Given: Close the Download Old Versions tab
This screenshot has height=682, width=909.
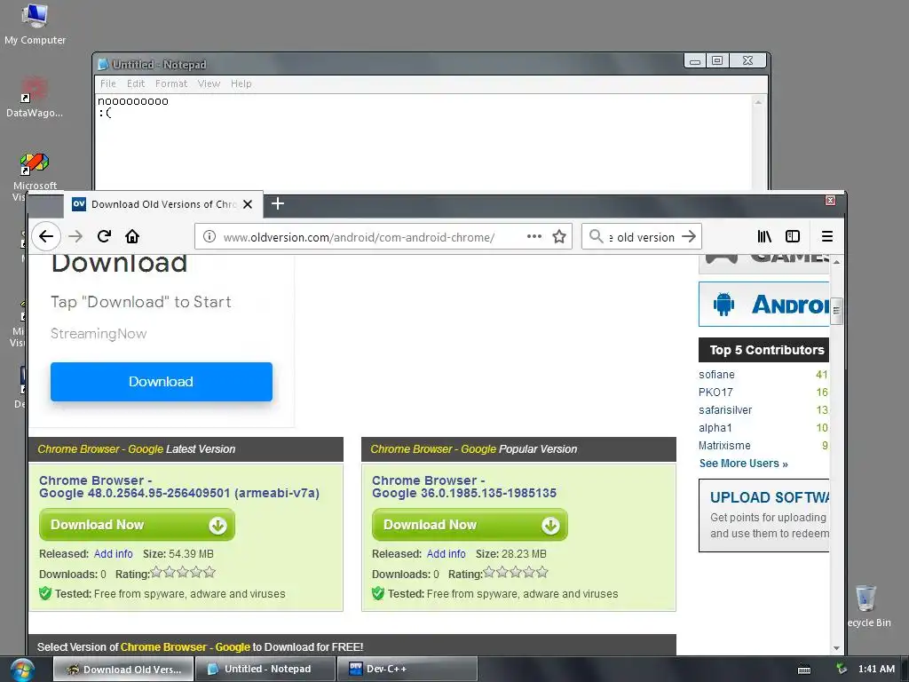Looking at the screenshot, I should [x=248, y=204].
